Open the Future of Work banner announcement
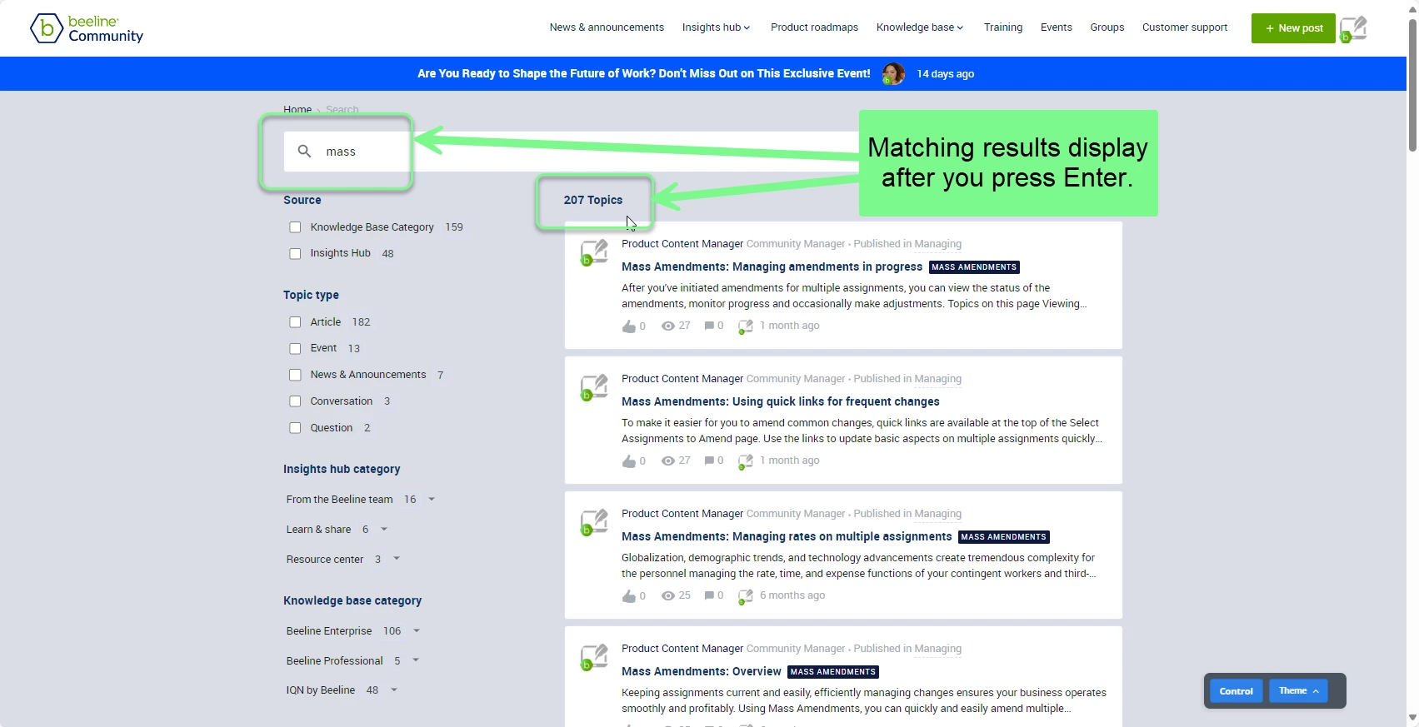This screenshot has width=1419, height=727. click(643, 74)
